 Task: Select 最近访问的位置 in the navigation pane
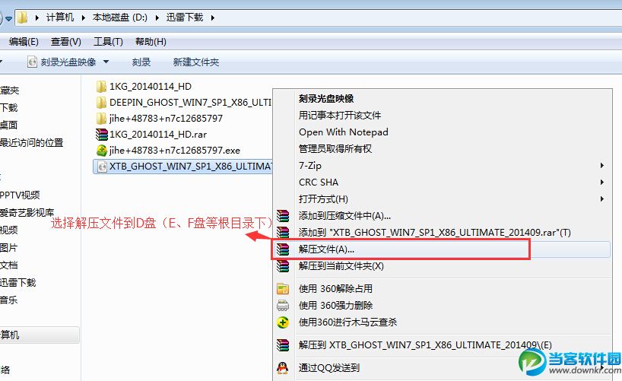tap(32, 142)
